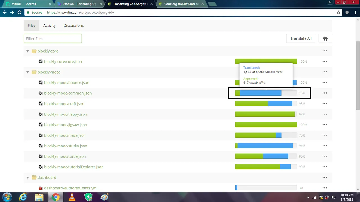
Task: Open options menu for tutorialExplorer.json row
Action: (x=325, y=167)
